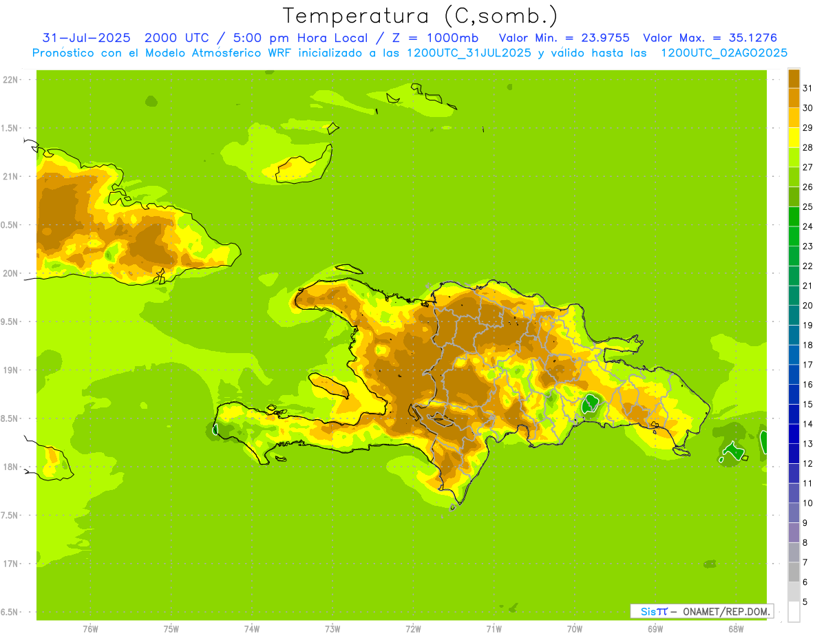Pick the brown swatch above the 31 label
Screen dimensions: 826x638
coord(794,78)
